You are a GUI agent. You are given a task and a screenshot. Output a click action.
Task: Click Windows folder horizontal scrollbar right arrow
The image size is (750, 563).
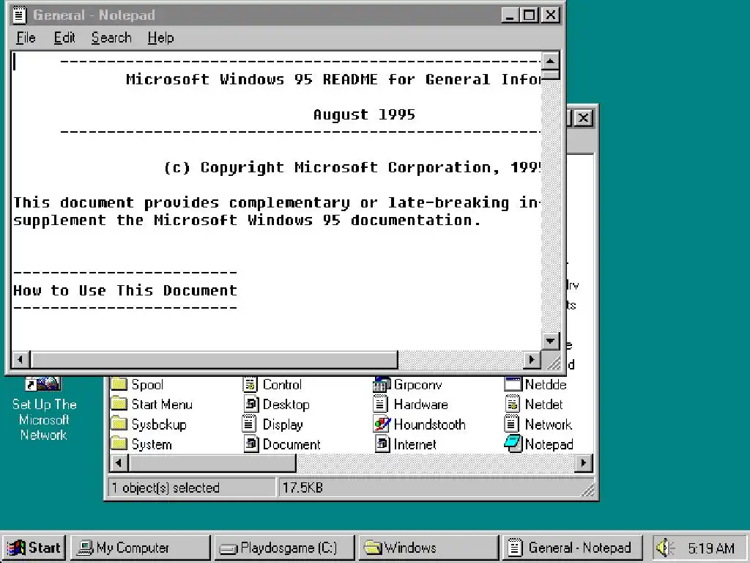click(584, 463)
